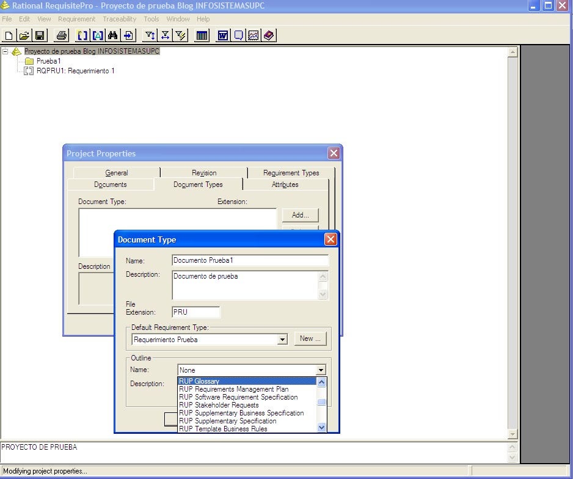Image resolution: width=573 pixels, height=479 pixels.
Task: Open the Requirement menu
Action: pyautogui.click(x=76, y=19)
